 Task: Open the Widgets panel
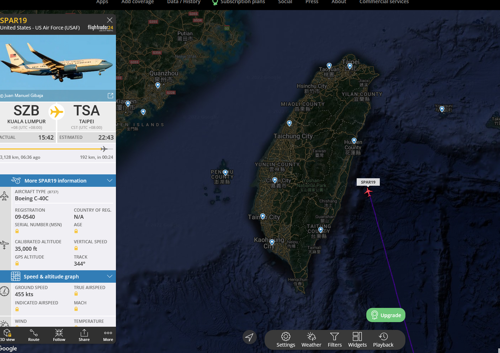[x=357, y=340]
